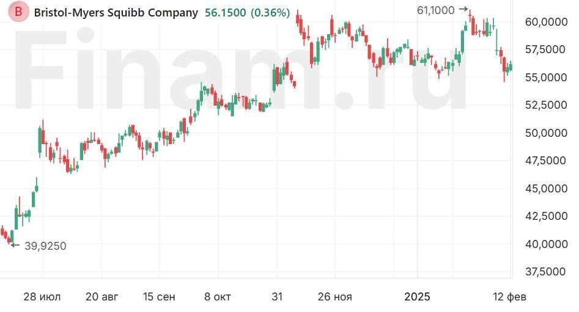Click the 60,0000 price axis label

point(546,22)
